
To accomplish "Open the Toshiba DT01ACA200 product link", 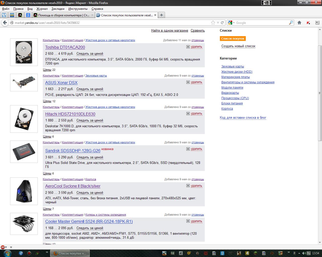I will (x=65, y=47).
